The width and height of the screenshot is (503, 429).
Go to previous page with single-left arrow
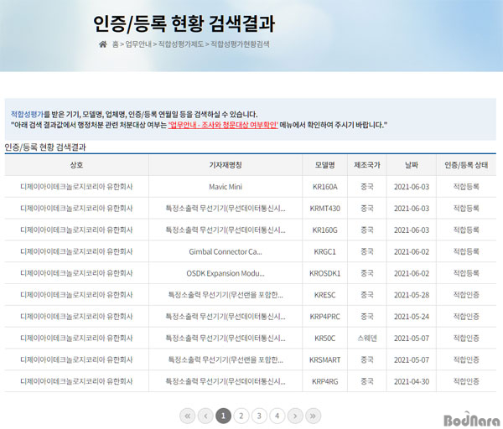205,415
